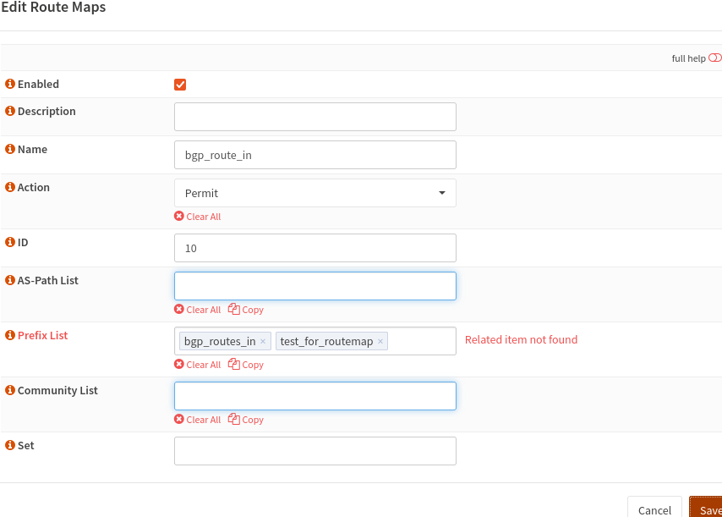This screenshot has height=517, width=722.
Task: Click the AS-Path List input box
Action: point(315,286)
